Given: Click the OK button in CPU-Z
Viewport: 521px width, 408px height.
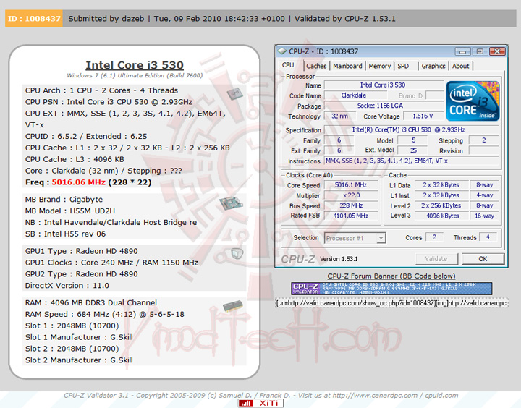Looking at the screenshot, I should click(x=483, y=259).
